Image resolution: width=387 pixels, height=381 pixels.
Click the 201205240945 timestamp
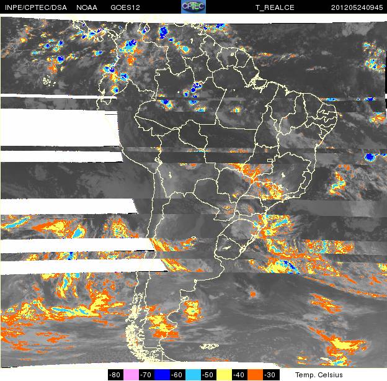pyautogui.click(x=357, y=7)
